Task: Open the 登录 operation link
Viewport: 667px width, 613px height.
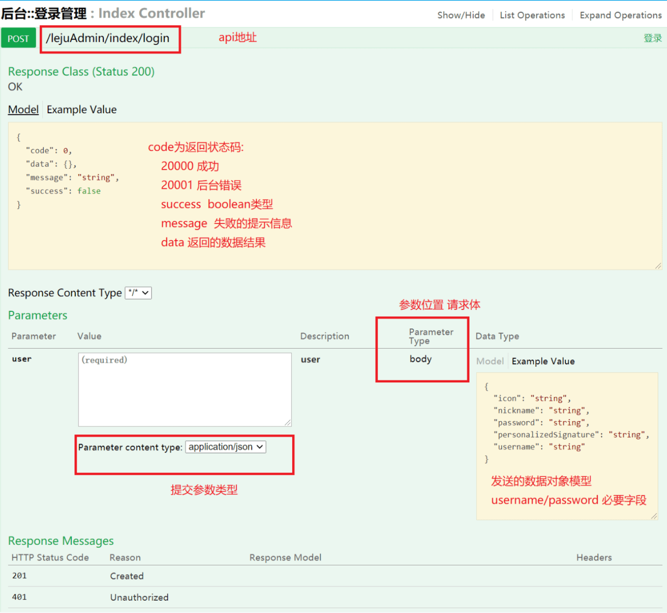Action: point(653,38)
